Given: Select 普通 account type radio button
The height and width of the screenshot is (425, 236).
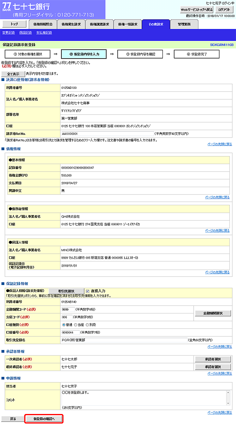Looking at the screenshot, I should point(64,325).
